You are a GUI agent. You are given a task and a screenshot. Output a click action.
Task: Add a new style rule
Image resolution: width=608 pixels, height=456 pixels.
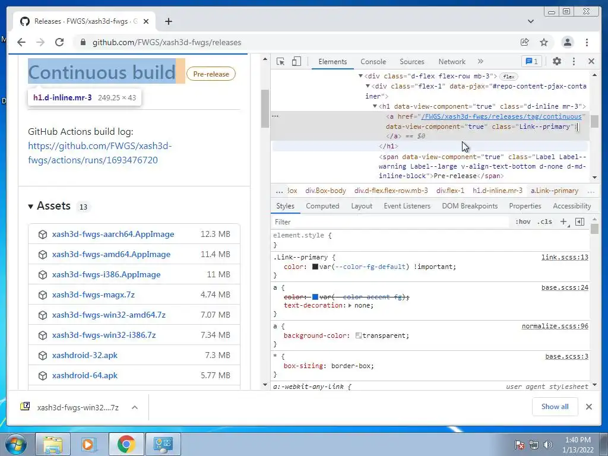[564, 222]
